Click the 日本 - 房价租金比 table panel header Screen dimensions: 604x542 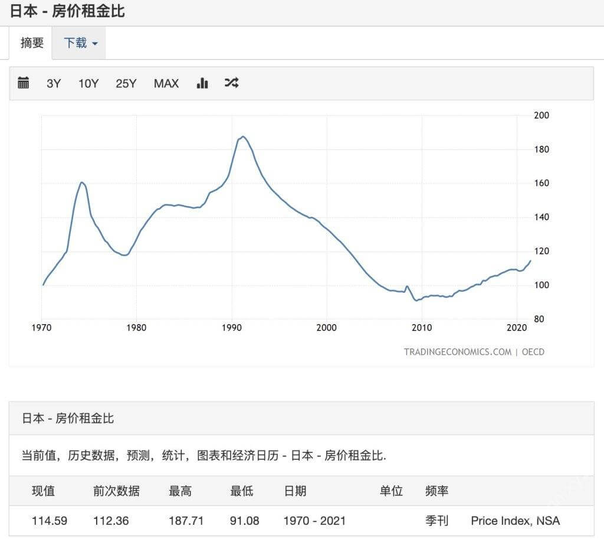pyautogui.click(x=68, y=419)
